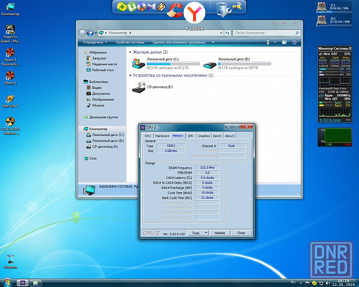Expand the Tools dropdown arrow in CPU-Z
Image resolution: width=359 pixels, height=287 pixels.
click(205, 233)
